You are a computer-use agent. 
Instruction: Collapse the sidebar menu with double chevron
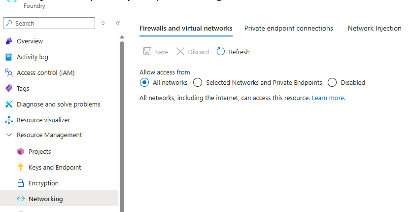[x=118, y=23]
